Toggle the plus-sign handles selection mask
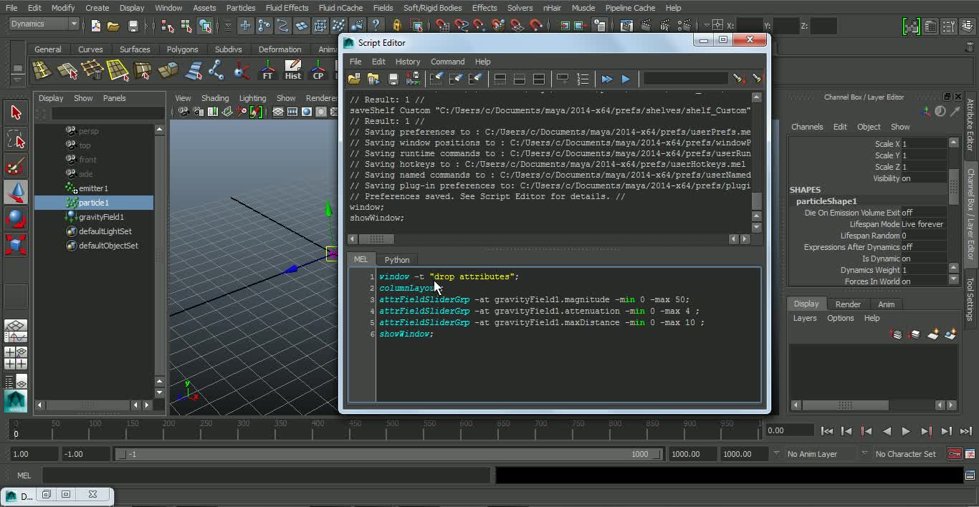Screen dimensions: 979x507 coord(245,26)
